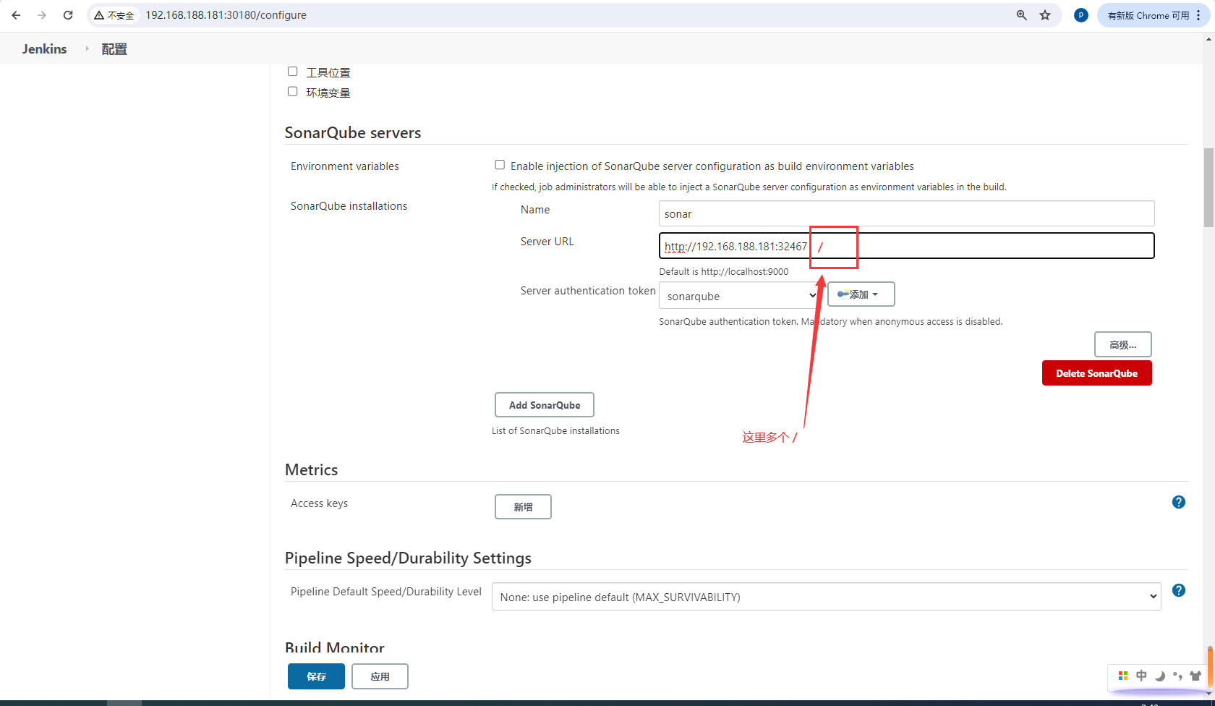The image size is (1215, 706).
Task: Open the Server authentication token dropdown
Action: [x=740, y=295]
